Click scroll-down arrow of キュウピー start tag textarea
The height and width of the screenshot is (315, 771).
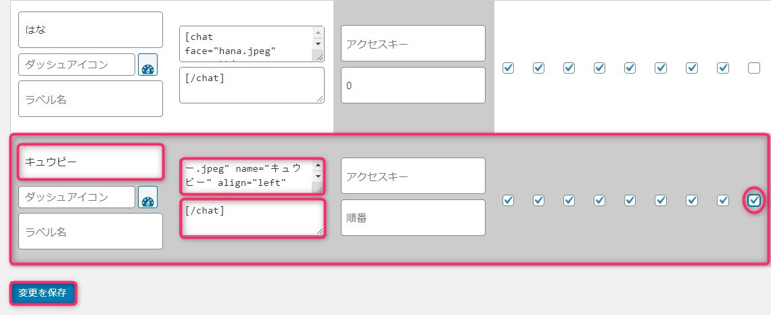318,176
